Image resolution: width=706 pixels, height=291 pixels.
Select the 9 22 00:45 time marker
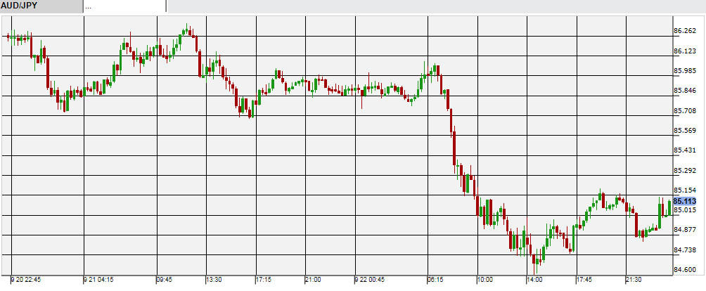tap(370, 280)
